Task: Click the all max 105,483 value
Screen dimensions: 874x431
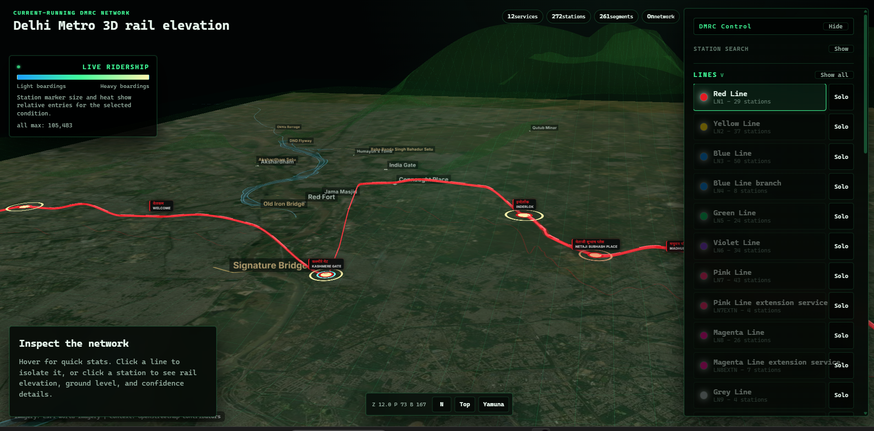Action: pos(44,125)
